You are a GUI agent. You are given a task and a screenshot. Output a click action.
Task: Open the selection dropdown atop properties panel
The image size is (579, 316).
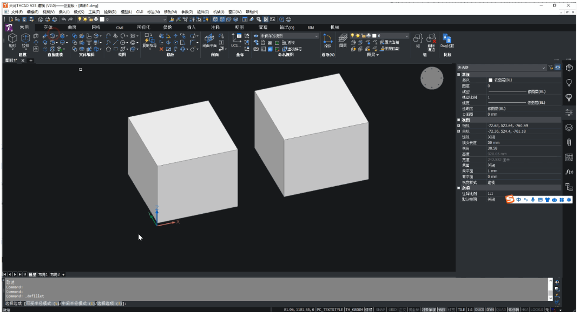[x=543, y=68]
